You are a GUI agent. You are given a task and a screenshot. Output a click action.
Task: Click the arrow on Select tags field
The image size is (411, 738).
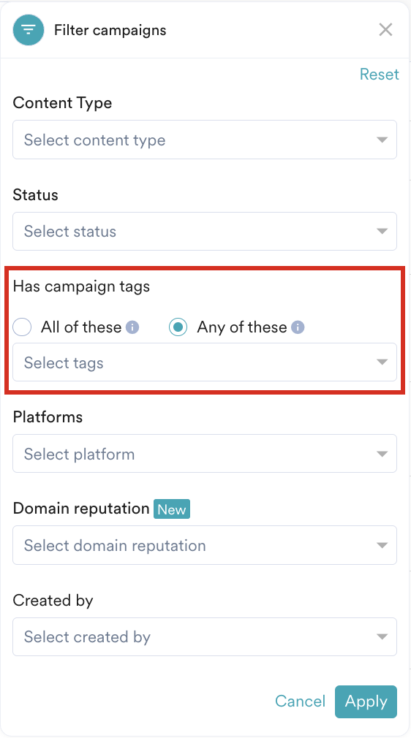pyautogui.click(x=382, y=362)
